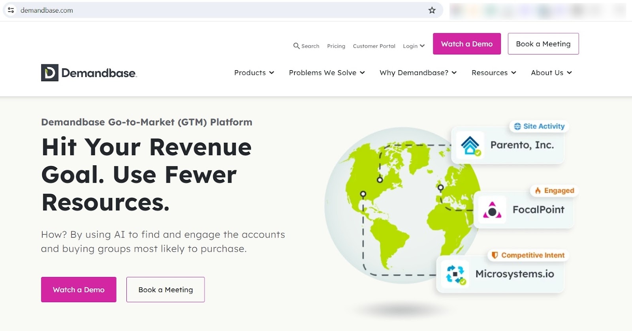Open the Login dropdown arrow
Screen dimensions: 632x331
[422, 46]
